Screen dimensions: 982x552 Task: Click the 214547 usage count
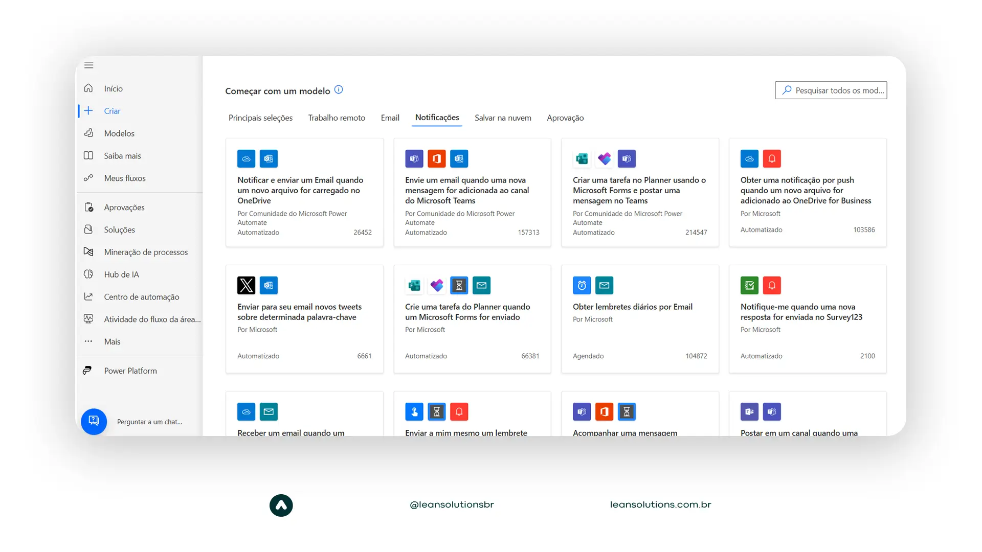(696, 232)
